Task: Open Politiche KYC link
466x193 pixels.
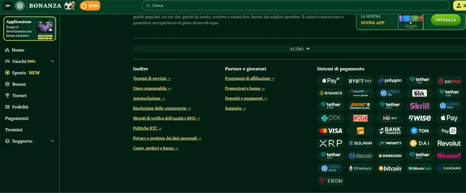Action: coord(147,128)
